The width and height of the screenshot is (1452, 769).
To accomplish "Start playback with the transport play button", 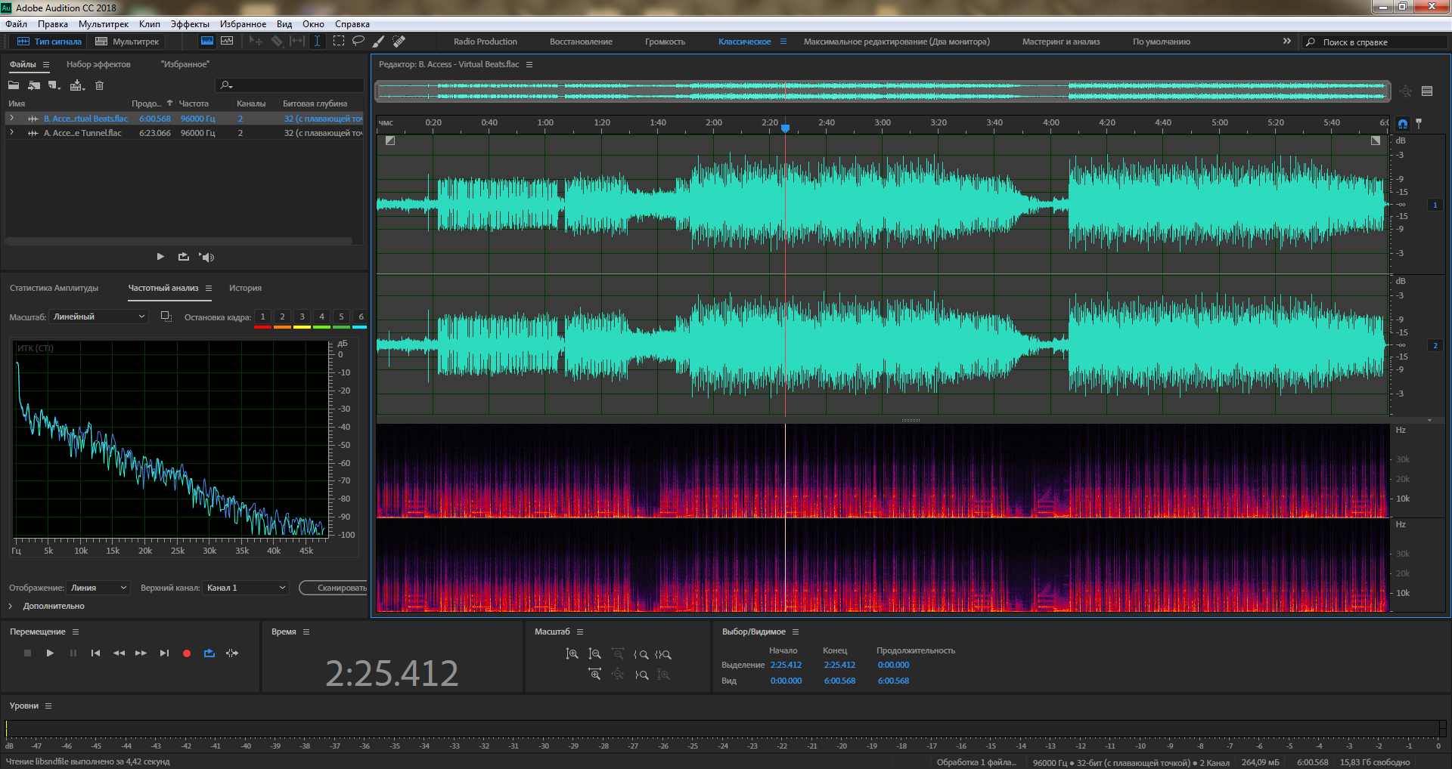I will (x=50, y=653).
